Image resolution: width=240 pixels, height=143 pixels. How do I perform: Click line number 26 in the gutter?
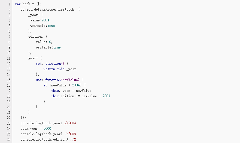point(8,139)
